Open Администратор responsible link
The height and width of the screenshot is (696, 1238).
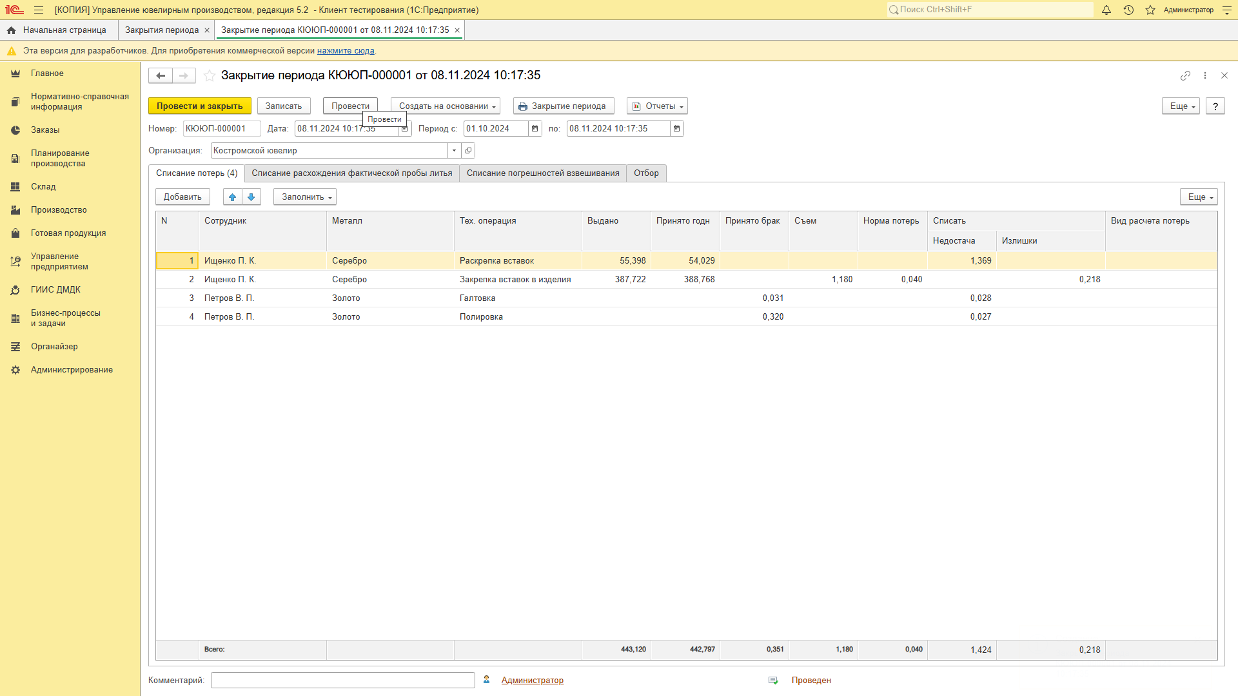[533, 681]
